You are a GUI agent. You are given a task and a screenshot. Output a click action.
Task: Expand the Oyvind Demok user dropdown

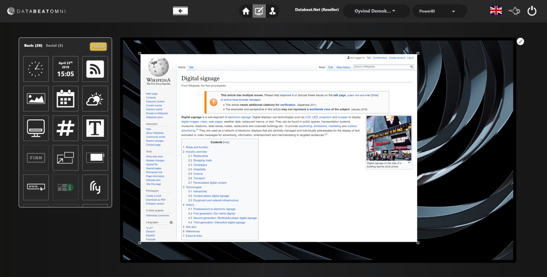pos(376,10)
